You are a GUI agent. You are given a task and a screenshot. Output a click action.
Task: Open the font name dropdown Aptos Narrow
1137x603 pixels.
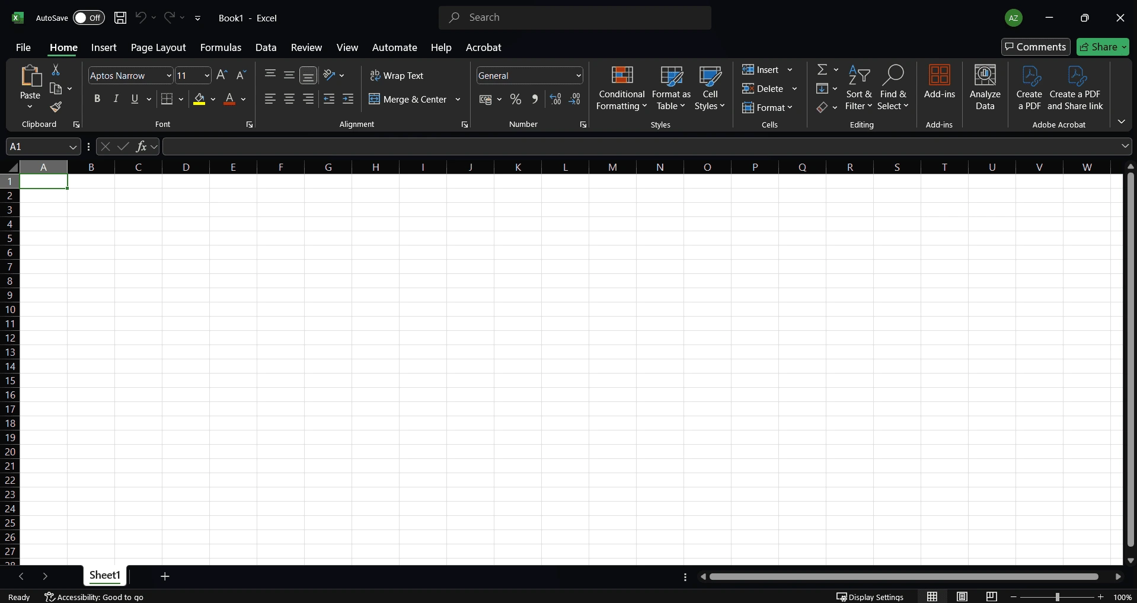(169, 76)
